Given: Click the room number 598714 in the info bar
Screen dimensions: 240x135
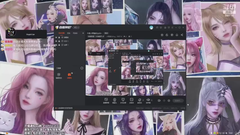Looking at the screenshot, I should (119, 37).
